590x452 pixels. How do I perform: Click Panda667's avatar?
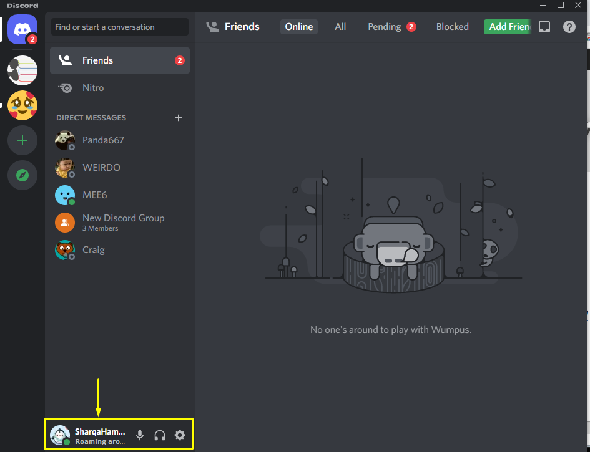(65, 140)
